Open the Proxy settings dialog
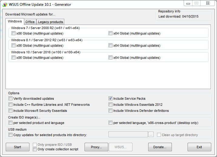 coord(96,147)
